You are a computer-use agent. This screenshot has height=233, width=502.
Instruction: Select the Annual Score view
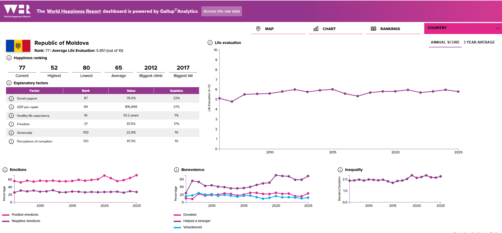tap(445, 42)
